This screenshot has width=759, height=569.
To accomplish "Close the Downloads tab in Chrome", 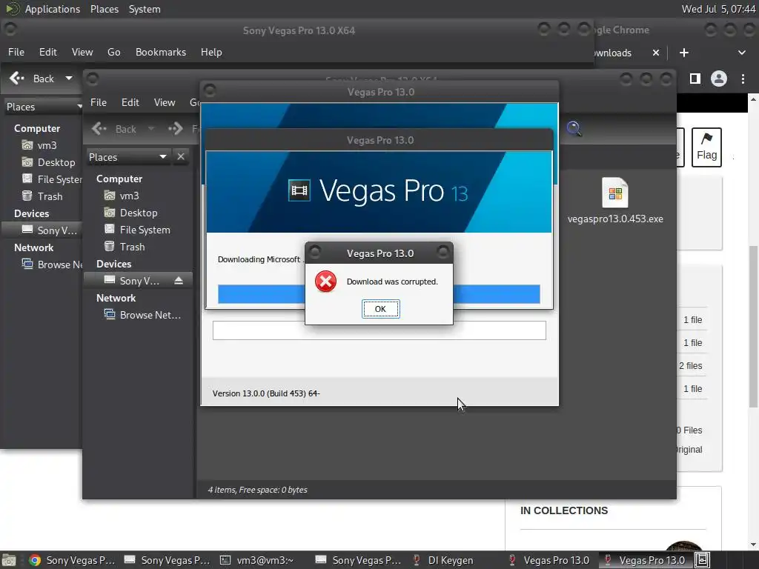I will [655, 53].
